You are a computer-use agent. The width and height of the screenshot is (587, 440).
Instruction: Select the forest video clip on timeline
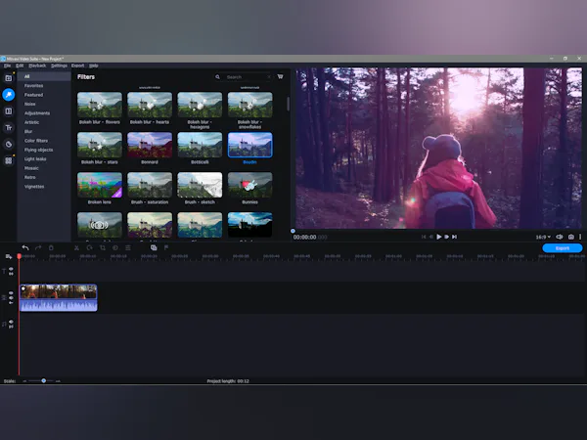[59, 297]
